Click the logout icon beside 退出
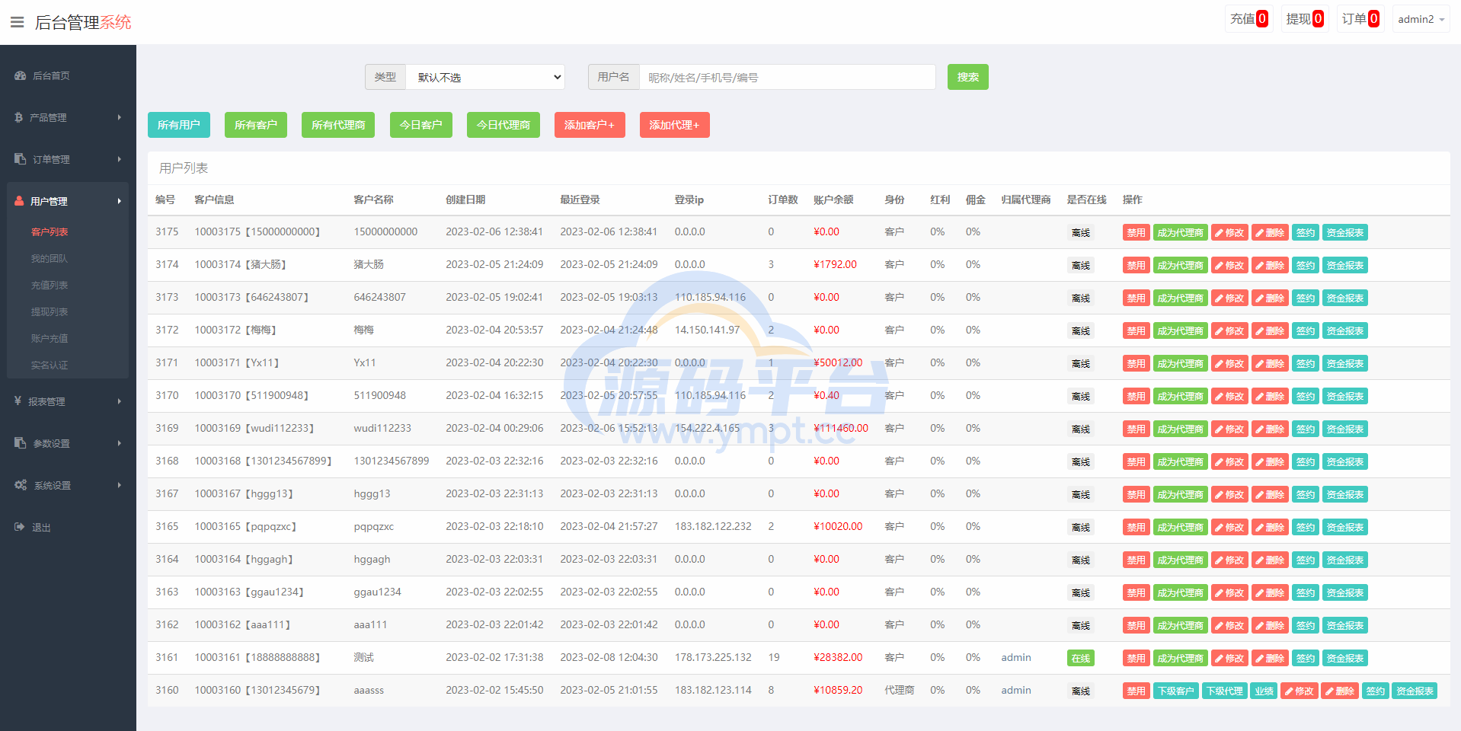Screen dimensions: 1461x731 click(x=20, y=527)
